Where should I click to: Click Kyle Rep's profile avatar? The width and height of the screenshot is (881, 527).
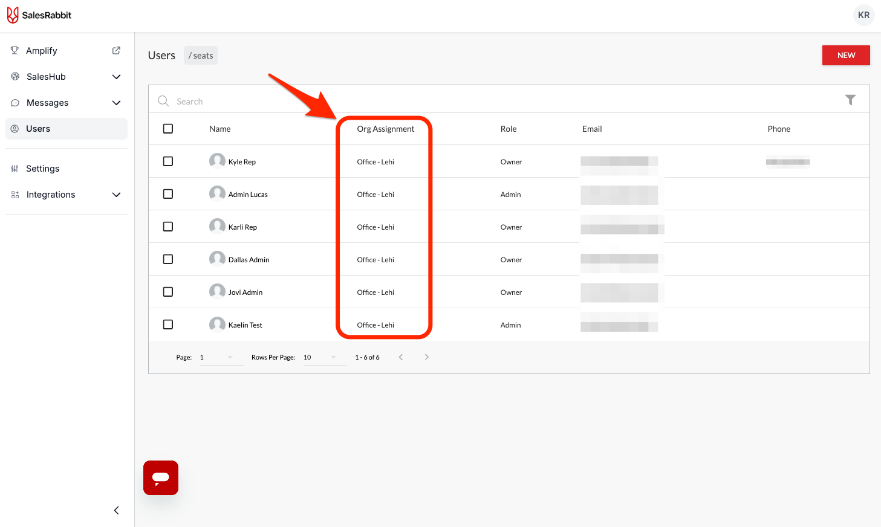217,161
